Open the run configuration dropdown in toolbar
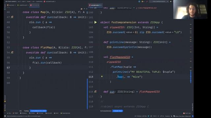The height and width of the screenshot is (118, 211). coord(159,1)
